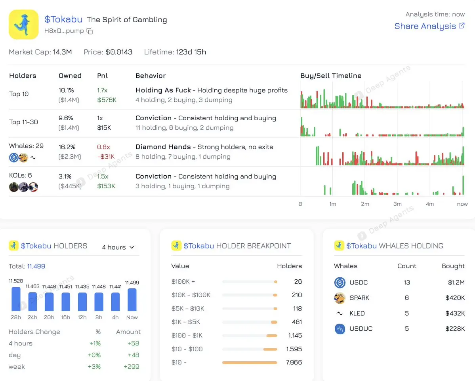The width and height of the screenshot is (475, 381).
Task: Click the $432K KLED bought value
Action: pos(455,313)
